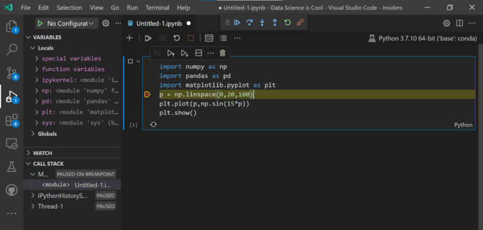Open the Remote Explorer view
Screen dimensions: 483x230
pyautogui.click(x=12, y=143)
